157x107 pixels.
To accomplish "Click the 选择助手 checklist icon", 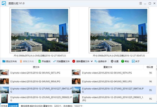I will pyautogui.click(x=96, y=61).
